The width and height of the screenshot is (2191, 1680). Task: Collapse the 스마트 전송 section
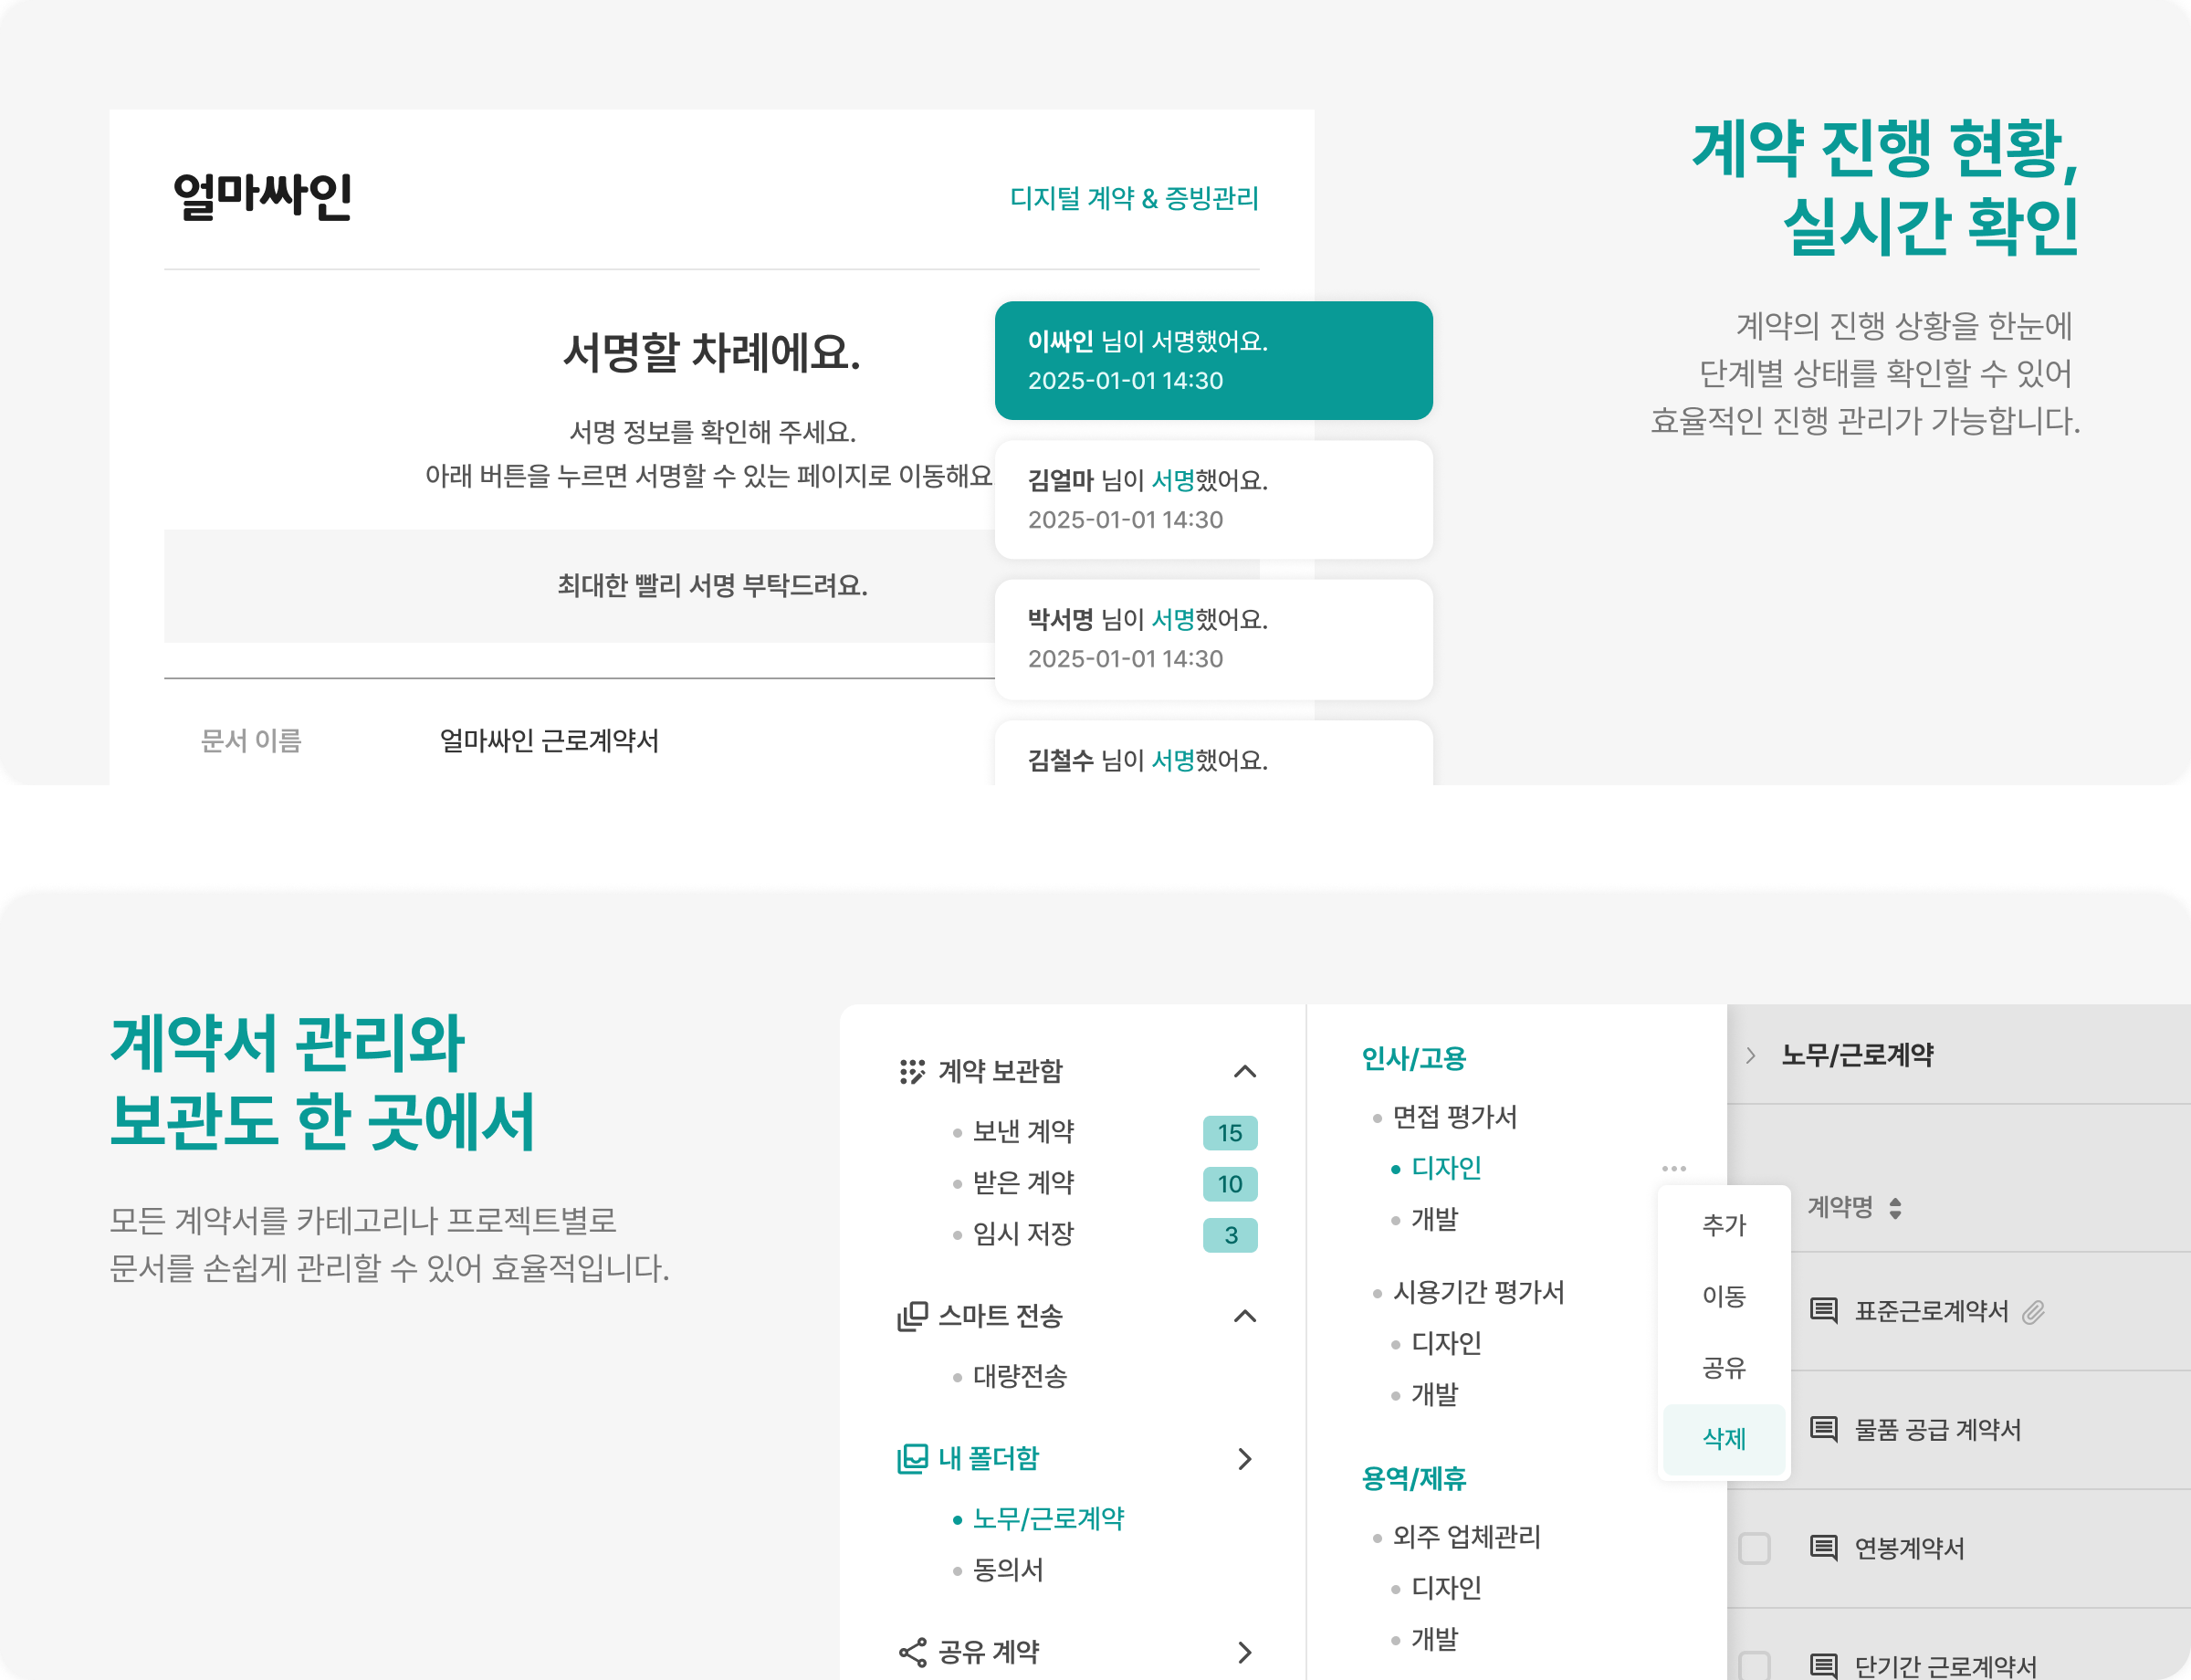click(x=1245, y=1317)
